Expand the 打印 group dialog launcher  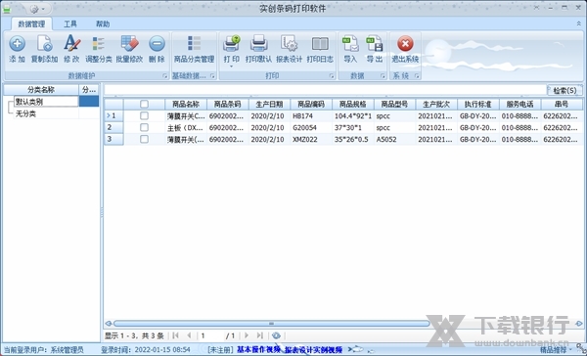click(x=332, y=76)
